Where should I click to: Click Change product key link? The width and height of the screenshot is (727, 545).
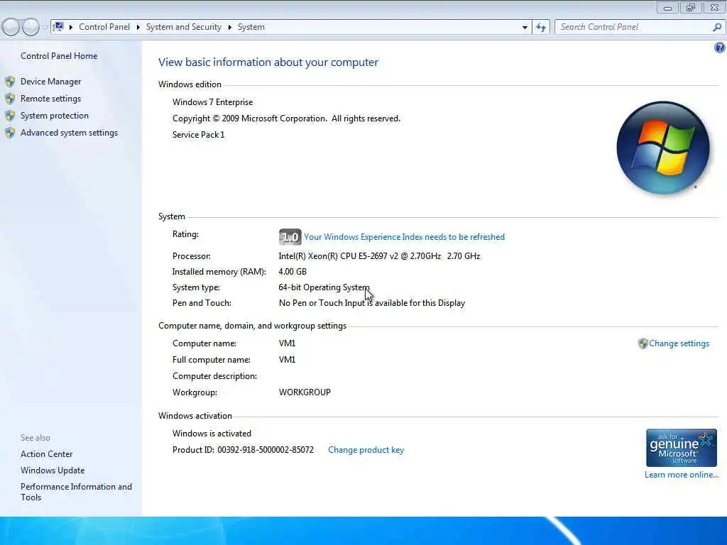click(x=366, y=450)
